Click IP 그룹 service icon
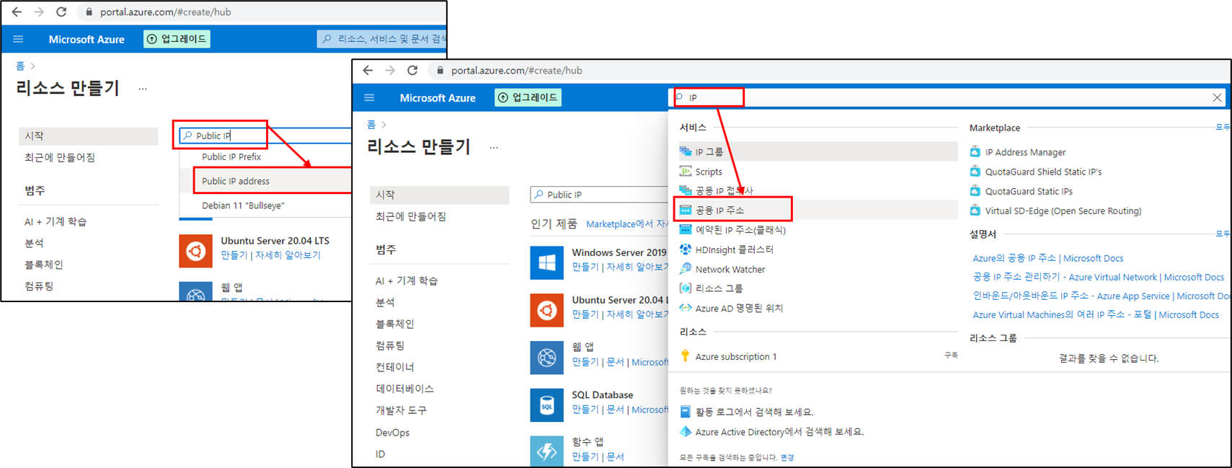Viewport: 1232px width, 468px height. click(686, 151)
